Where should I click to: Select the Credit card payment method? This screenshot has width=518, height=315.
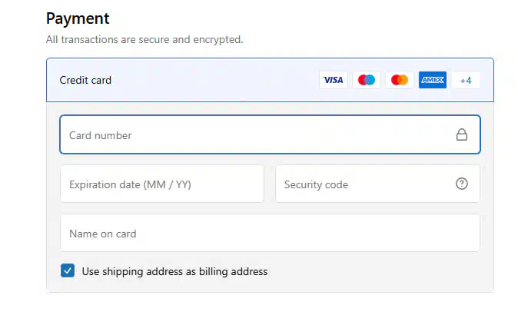click(x=270, y=80)
